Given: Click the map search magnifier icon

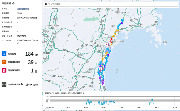Looking at the screenshot, I should 46,4.
